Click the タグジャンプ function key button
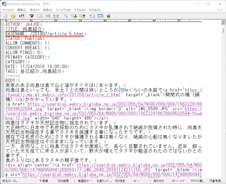The image size is (226, 184). coord(178,181)
